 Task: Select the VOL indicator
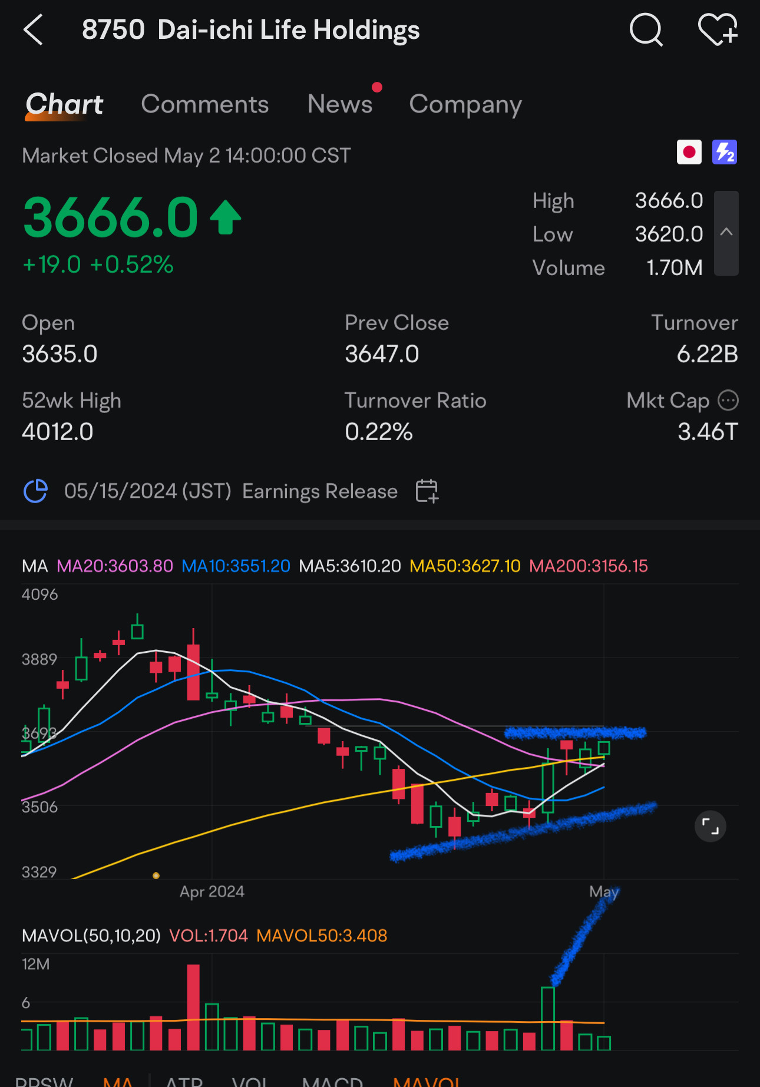coord(250,1081)
